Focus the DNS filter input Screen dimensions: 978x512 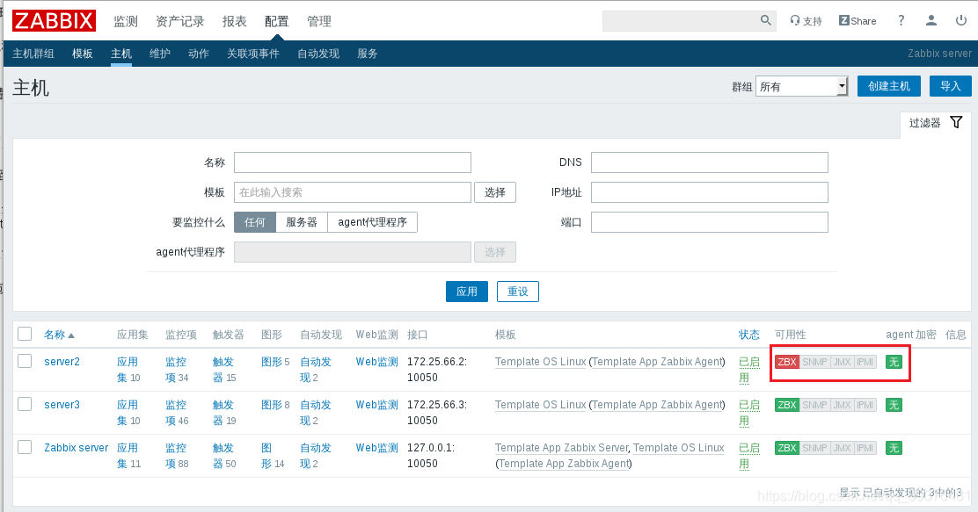(x=709, y=162)
